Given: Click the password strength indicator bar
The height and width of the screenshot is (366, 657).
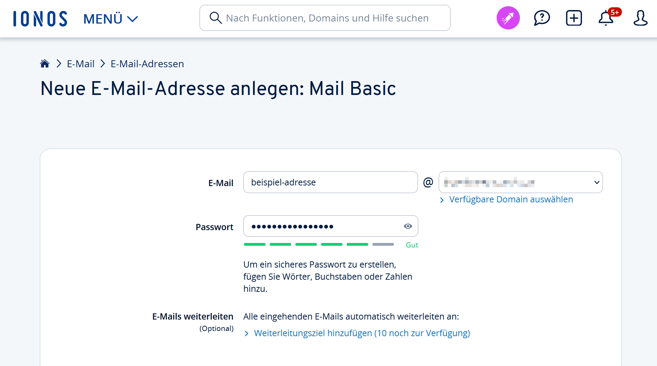Looking at the screenshot, I should (319, 244).
